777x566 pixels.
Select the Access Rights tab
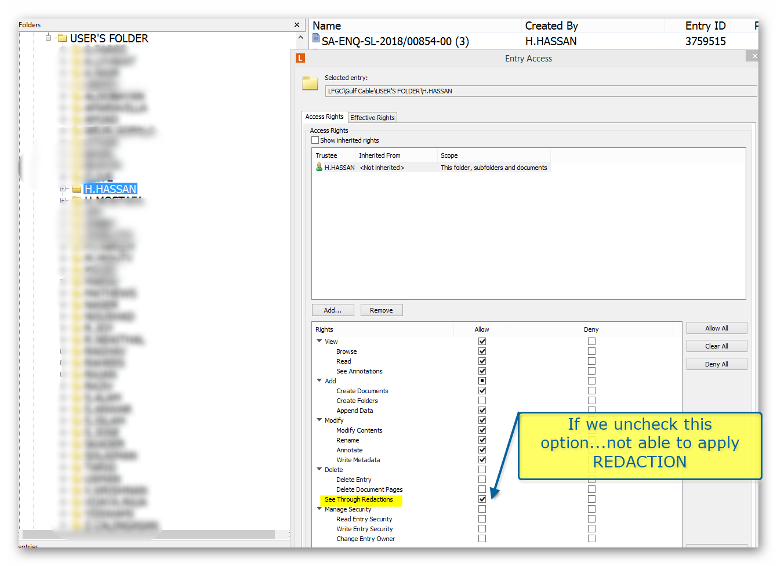click(x=324, y=117)
